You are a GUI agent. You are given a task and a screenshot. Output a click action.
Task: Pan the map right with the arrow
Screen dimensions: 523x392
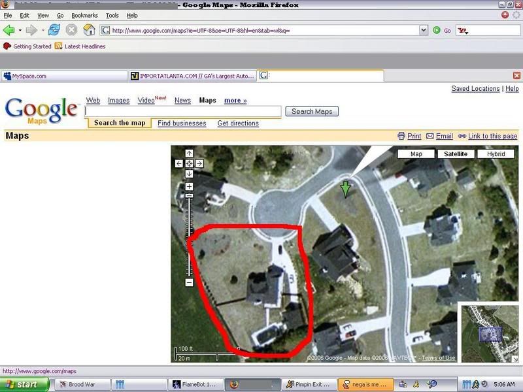(x=199, y=163)
